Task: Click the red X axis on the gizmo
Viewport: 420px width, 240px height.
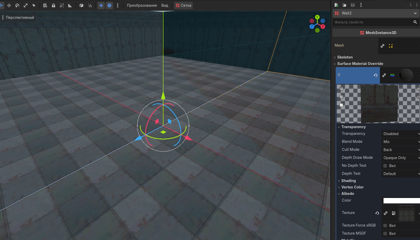Action: 323,26
